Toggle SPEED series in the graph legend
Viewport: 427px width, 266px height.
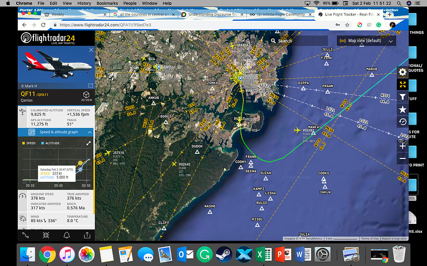click(x=29, y=143)
